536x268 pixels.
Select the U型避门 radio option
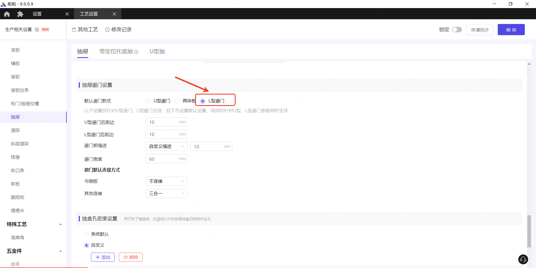coord(148,101)
